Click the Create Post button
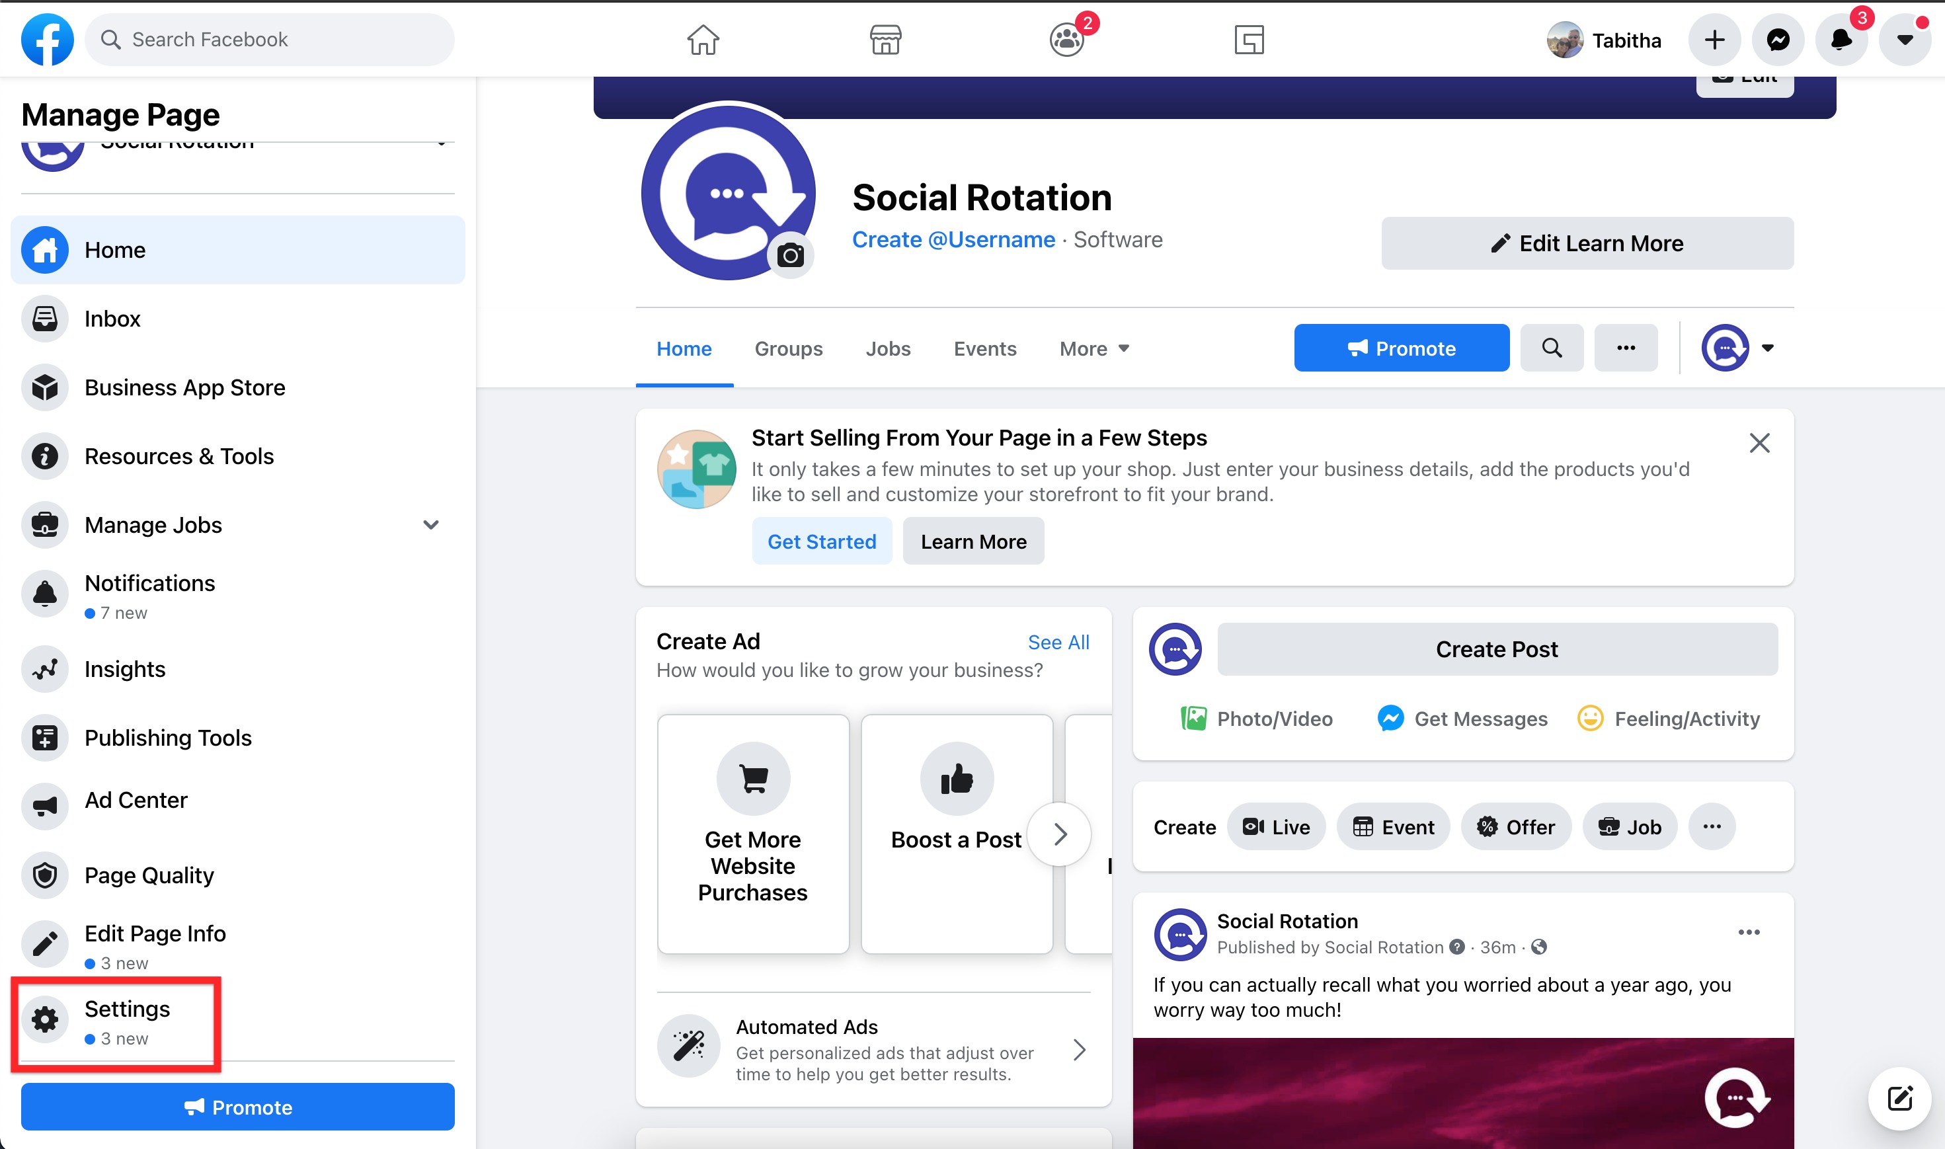Image resolution: width=1945 pixels, height=1149 pixels. (1497, 649)
